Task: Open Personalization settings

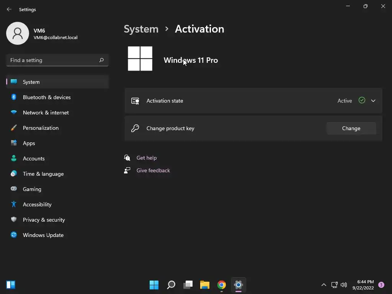Action: pos(57,128)
